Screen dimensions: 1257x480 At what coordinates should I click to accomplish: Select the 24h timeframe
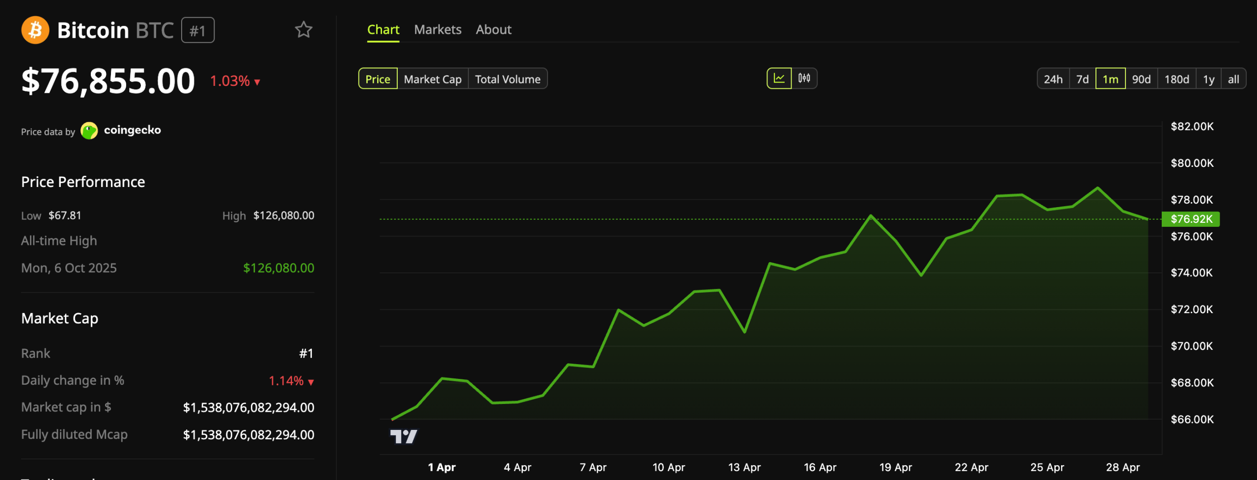(x=1053, y=79)
